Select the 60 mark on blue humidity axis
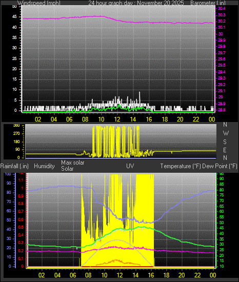Viewport: 239px width, 282px height. point(9,211)
